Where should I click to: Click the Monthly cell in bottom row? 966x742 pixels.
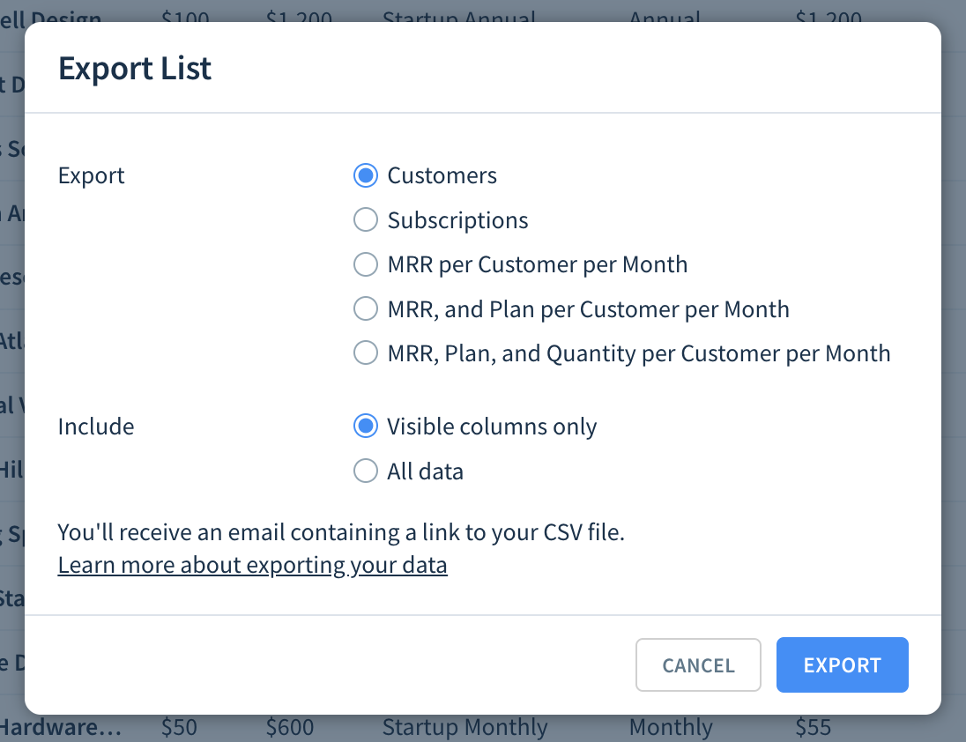670,727
